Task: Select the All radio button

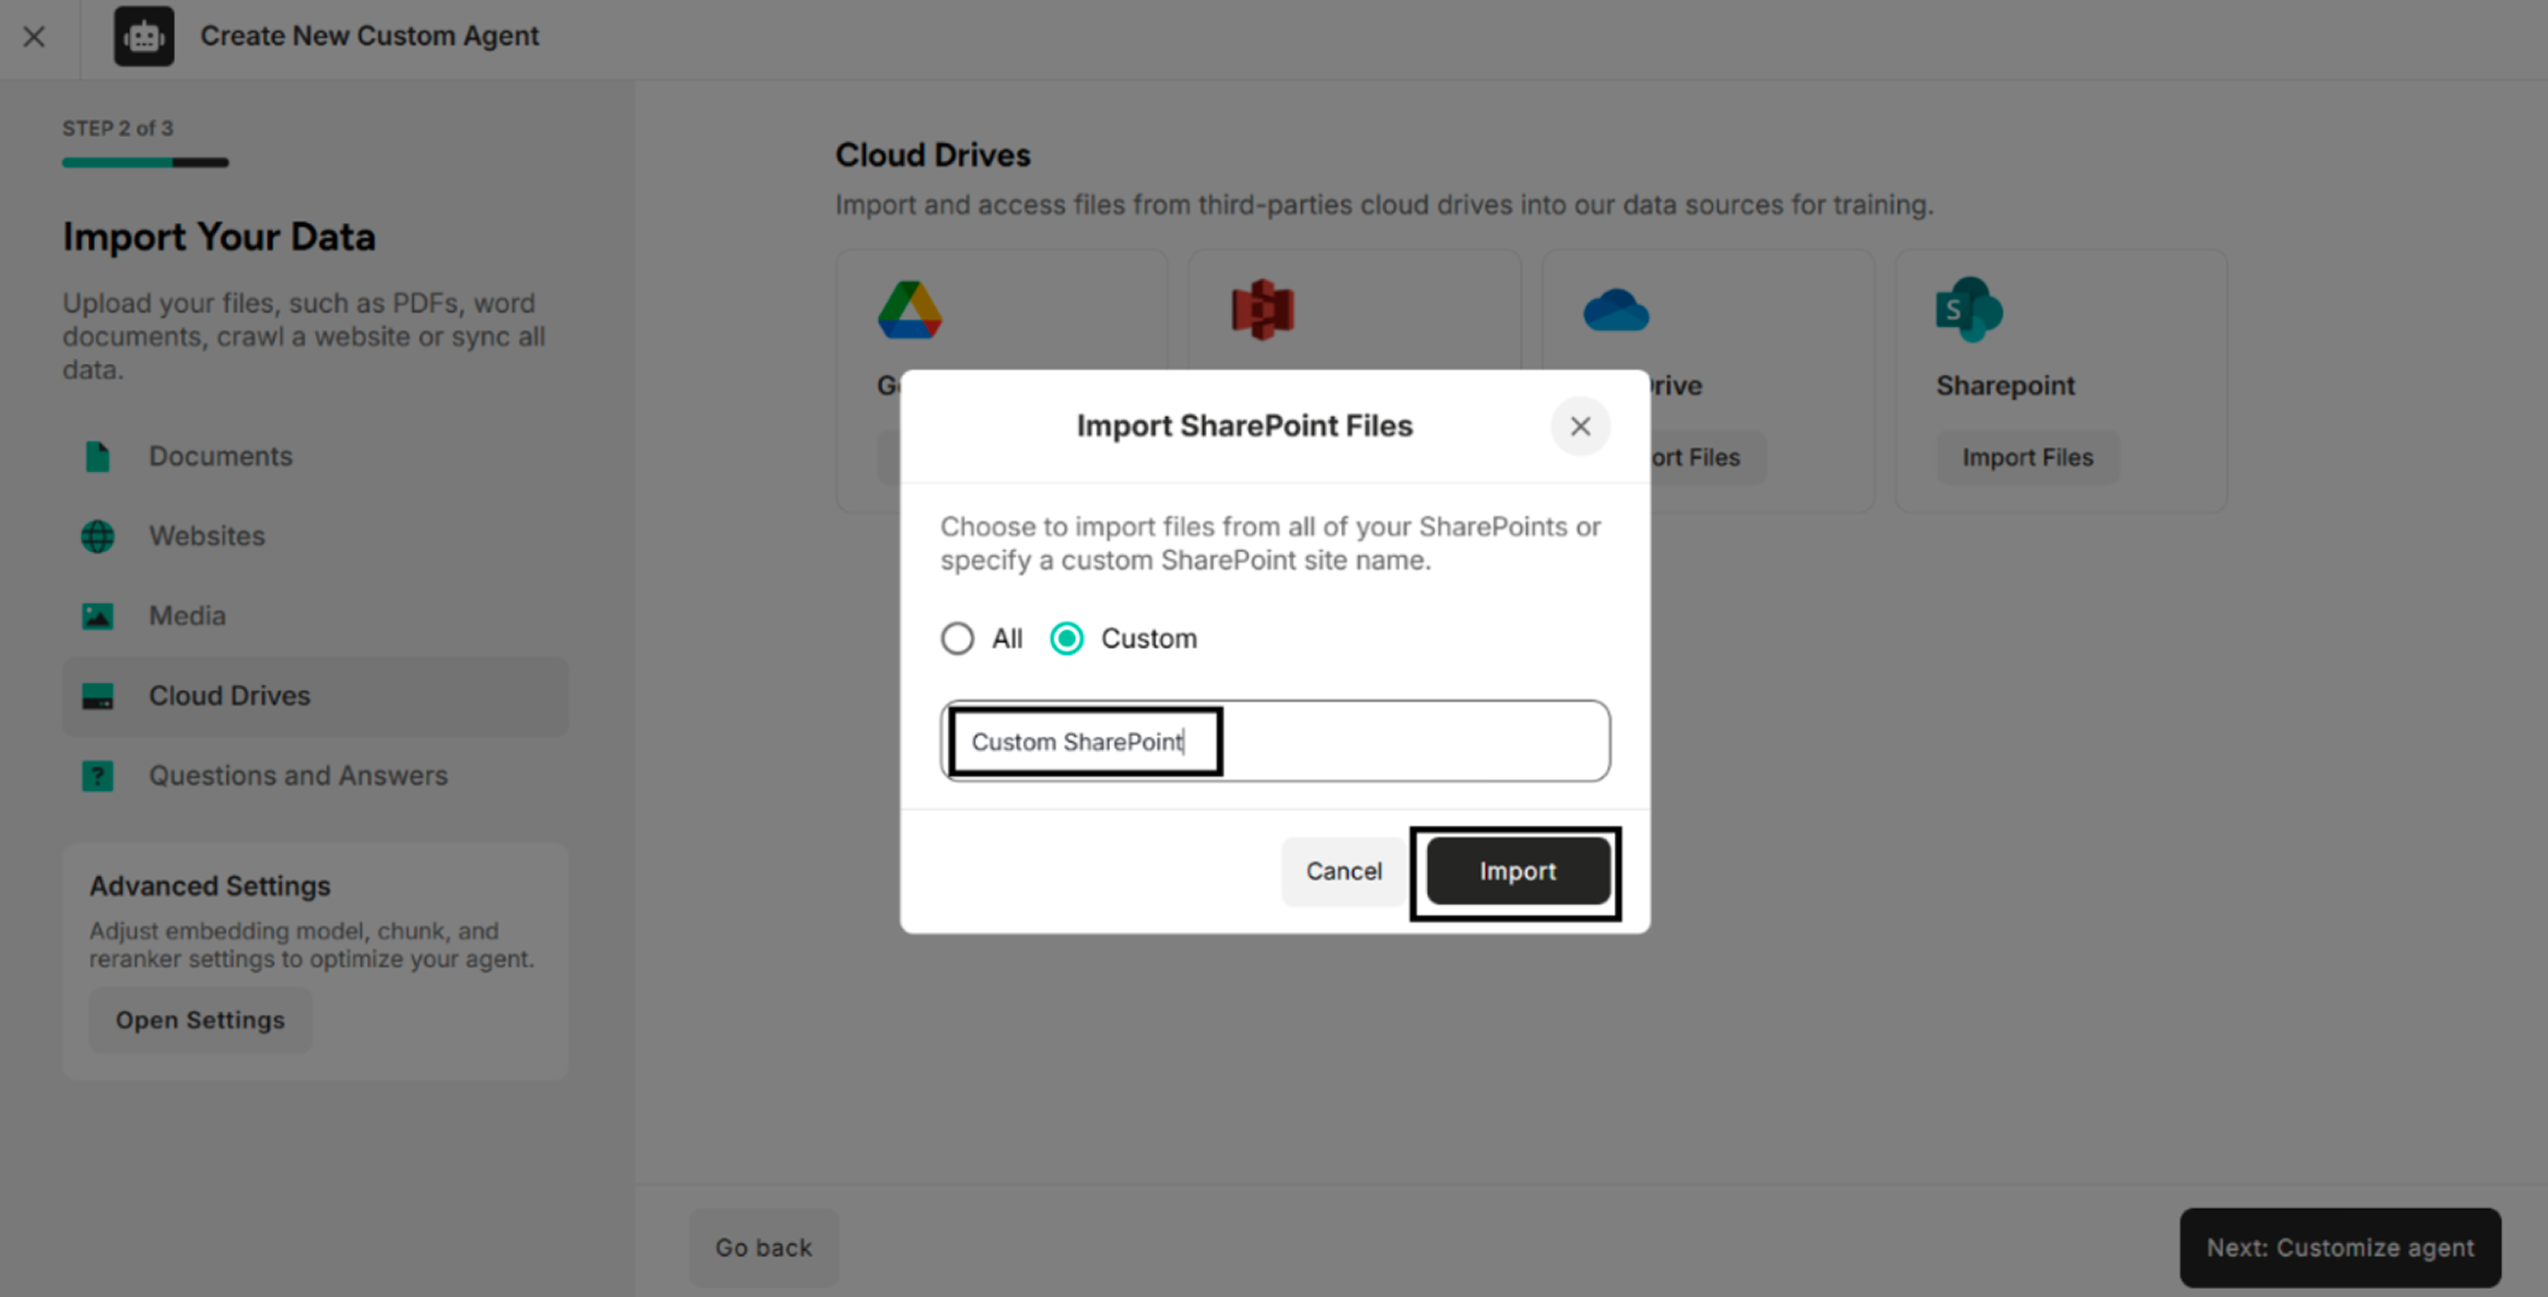Action: coord(957,639)
